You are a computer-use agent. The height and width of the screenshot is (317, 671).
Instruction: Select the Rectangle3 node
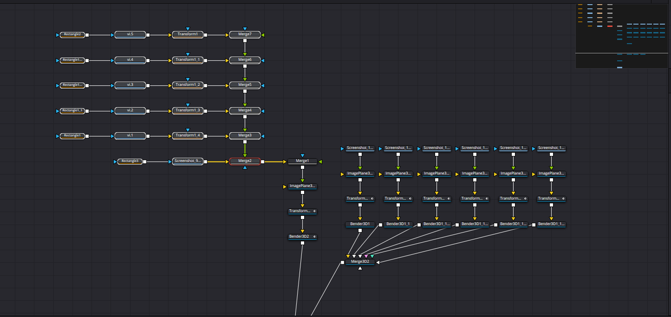(x=130, y=162)
